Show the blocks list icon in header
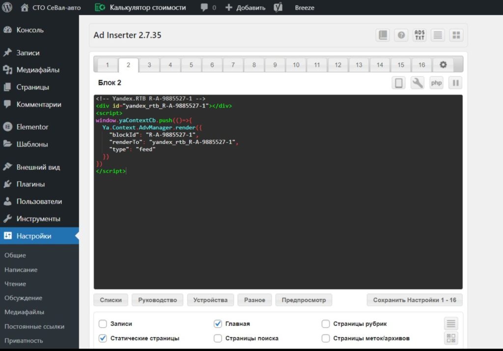This screenshot has height=351, width=503. (438, 35)
